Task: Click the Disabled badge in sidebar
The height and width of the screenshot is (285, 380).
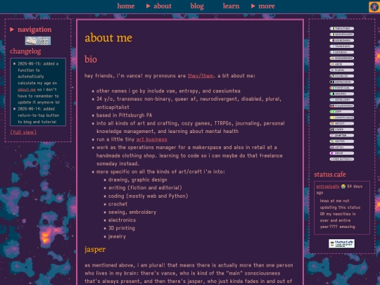Action: pyautogui.click(x=342, y=76)
